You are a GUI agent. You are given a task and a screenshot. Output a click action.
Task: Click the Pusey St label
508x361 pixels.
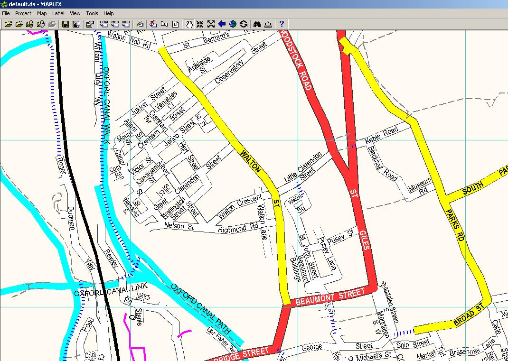click(x=341, y=238)
